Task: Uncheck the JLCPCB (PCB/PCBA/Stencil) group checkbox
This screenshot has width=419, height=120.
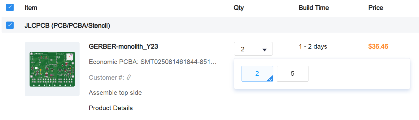Action: coord(10,25)
